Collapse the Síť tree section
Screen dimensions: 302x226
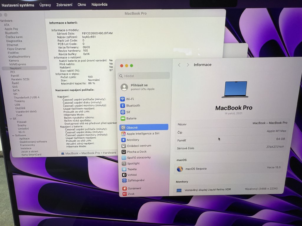coord(11,119)
